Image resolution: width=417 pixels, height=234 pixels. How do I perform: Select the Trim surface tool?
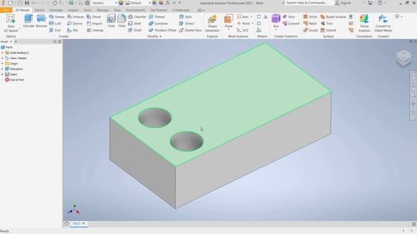click(x=326, y=23)
